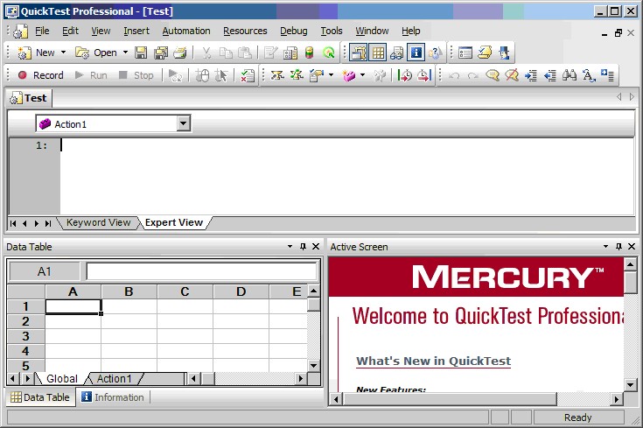643x428 pixels.
Task: Click the Data Table formula input field
Action: tap(201, 271)
